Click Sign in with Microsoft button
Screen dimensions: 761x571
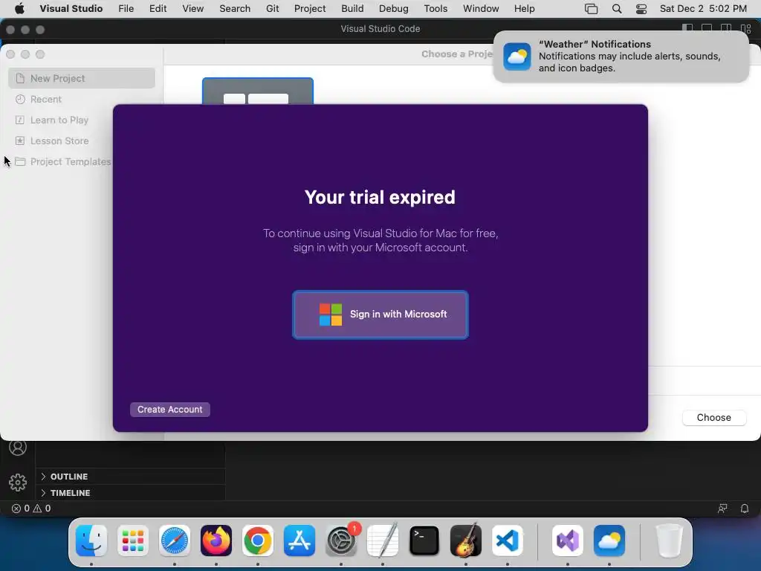pos(380,314)
